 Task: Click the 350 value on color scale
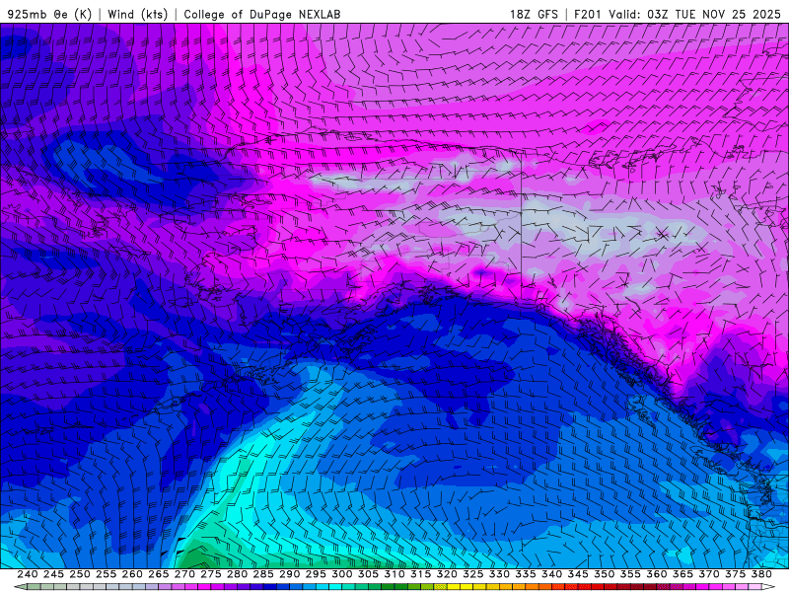pos(605,574)
